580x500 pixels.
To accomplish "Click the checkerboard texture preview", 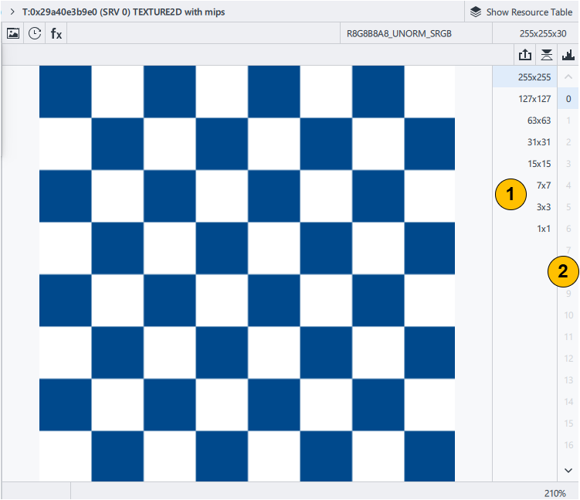I will click(247, 273).
